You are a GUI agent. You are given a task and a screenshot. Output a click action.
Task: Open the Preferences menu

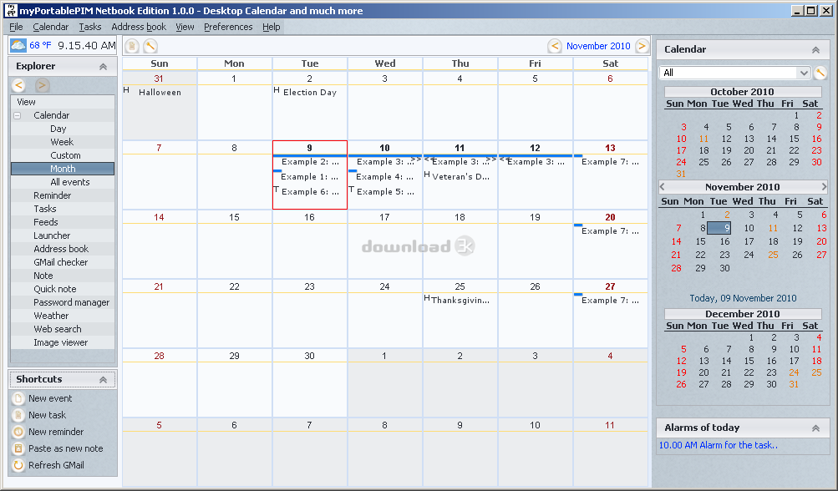(x=228, y=27)
